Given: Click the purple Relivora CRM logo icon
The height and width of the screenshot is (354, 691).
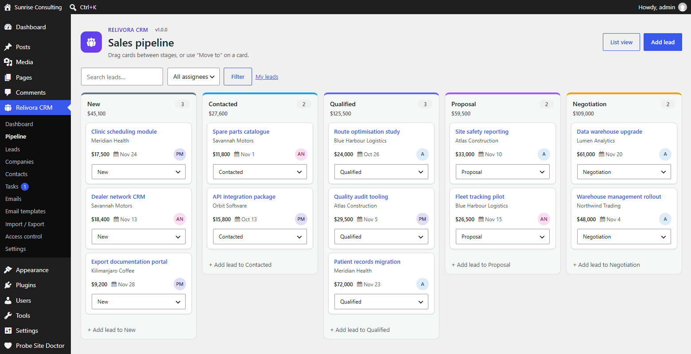Looking at the screenshot, I should pos(91,42).
